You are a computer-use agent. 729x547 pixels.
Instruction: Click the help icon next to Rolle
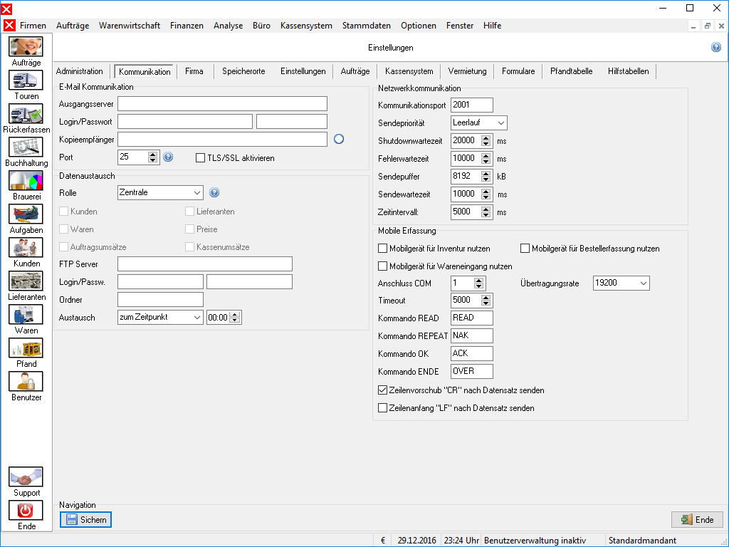tap(214, 192)
